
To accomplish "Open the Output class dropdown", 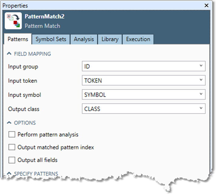I will pos(143,109).
